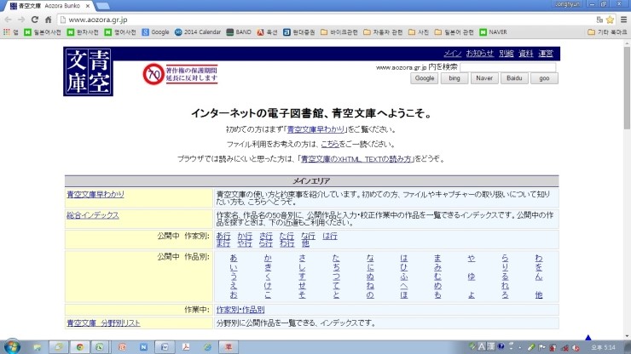Click the taskbar clock showing 5:14
The width and height of the screenshot is (631, 354).
pos(603,347)
